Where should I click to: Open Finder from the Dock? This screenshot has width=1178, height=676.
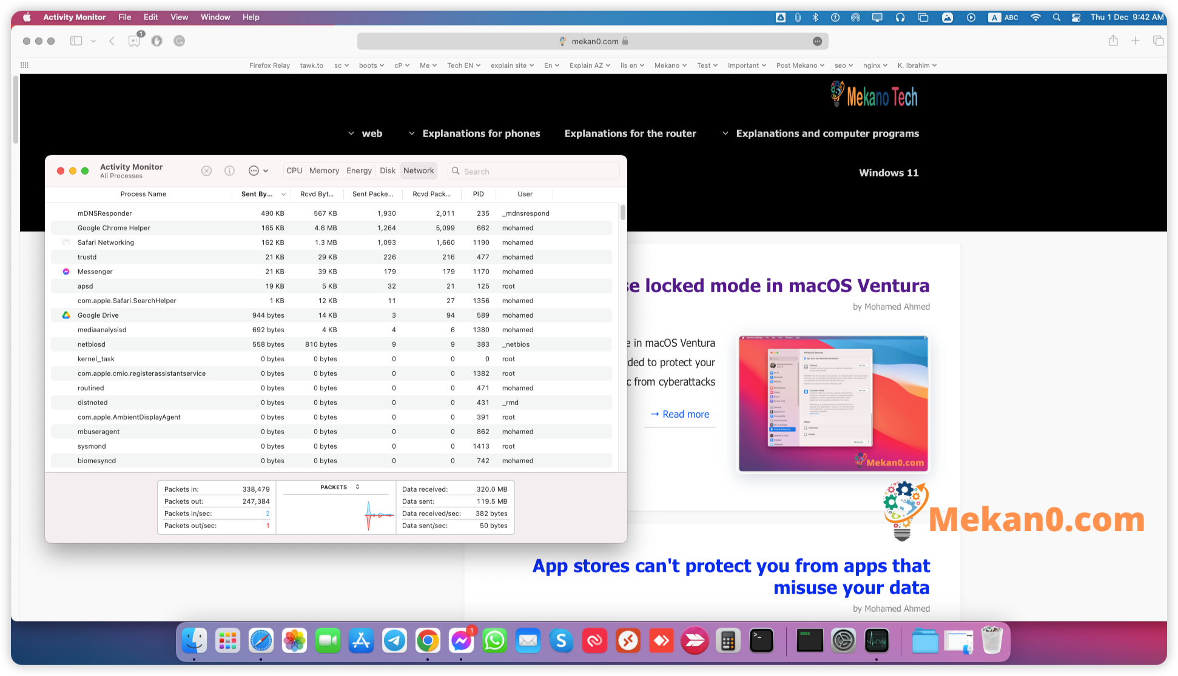coord(194,641)
